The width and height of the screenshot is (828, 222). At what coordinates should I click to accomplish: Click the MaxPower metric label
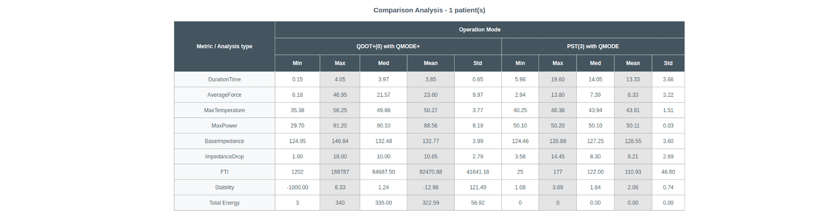(x=224, y=126)
